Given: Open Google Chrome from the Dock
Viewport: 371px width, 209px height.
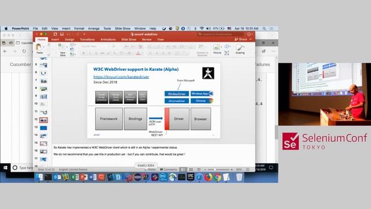Looking at the screenshot, I should [217, 177].
